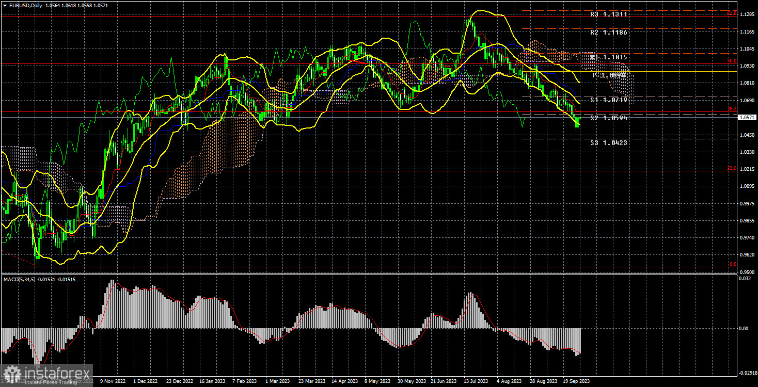The width and height of the screenshot is (758, 387).
Task: Click the 7 Feb 2023 date label
Action: [245, 381]
